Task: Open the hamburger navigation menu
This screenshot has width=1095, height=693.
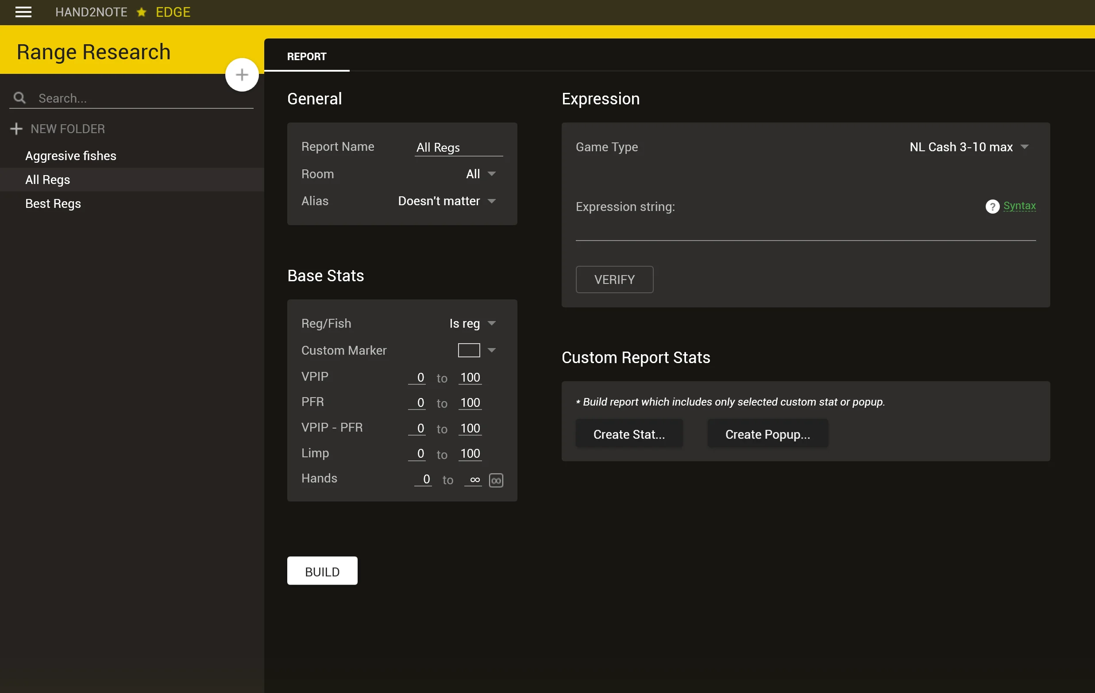Action: point(23,12)
